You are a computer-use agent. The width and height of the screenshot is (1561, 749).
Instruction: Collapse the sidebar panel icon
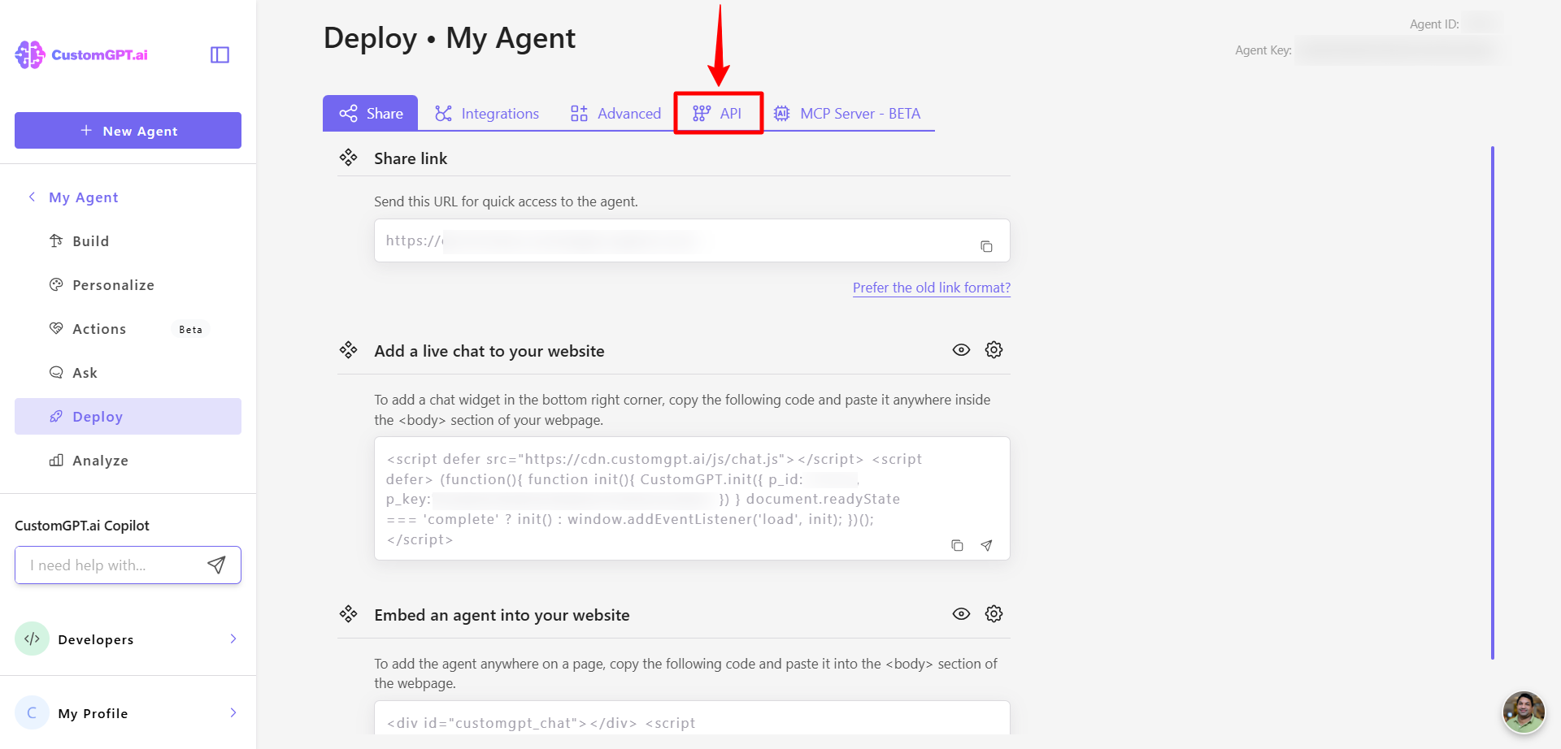click(x=220, y=54)
